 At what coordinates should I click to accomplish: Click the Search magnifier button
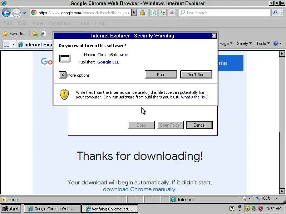click(x=275, y=12)
